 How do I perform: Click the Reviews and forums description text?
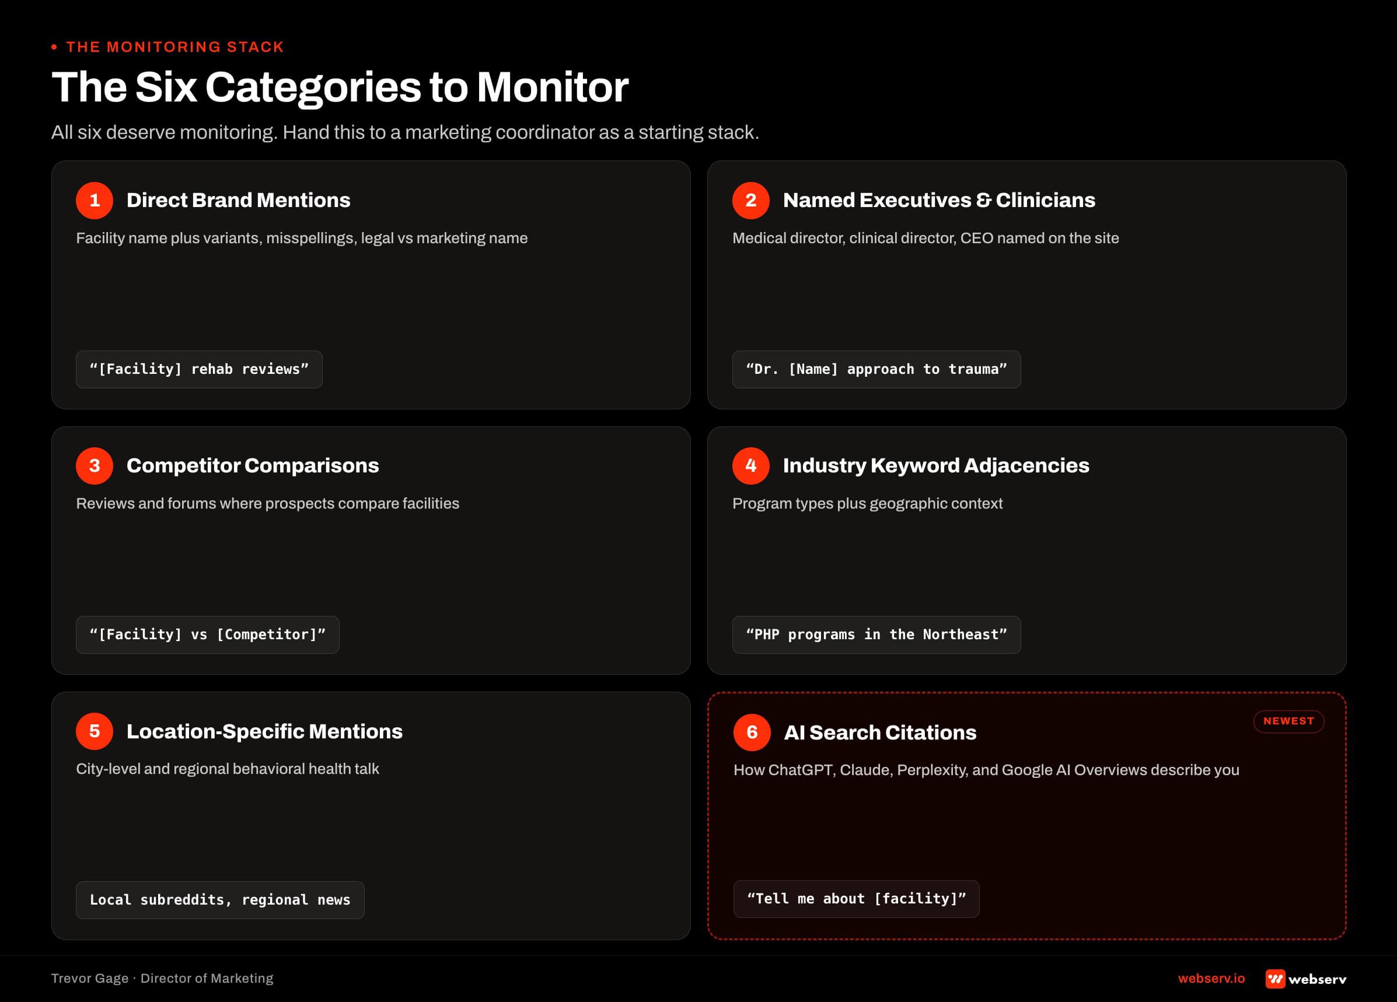pos(267,503)
